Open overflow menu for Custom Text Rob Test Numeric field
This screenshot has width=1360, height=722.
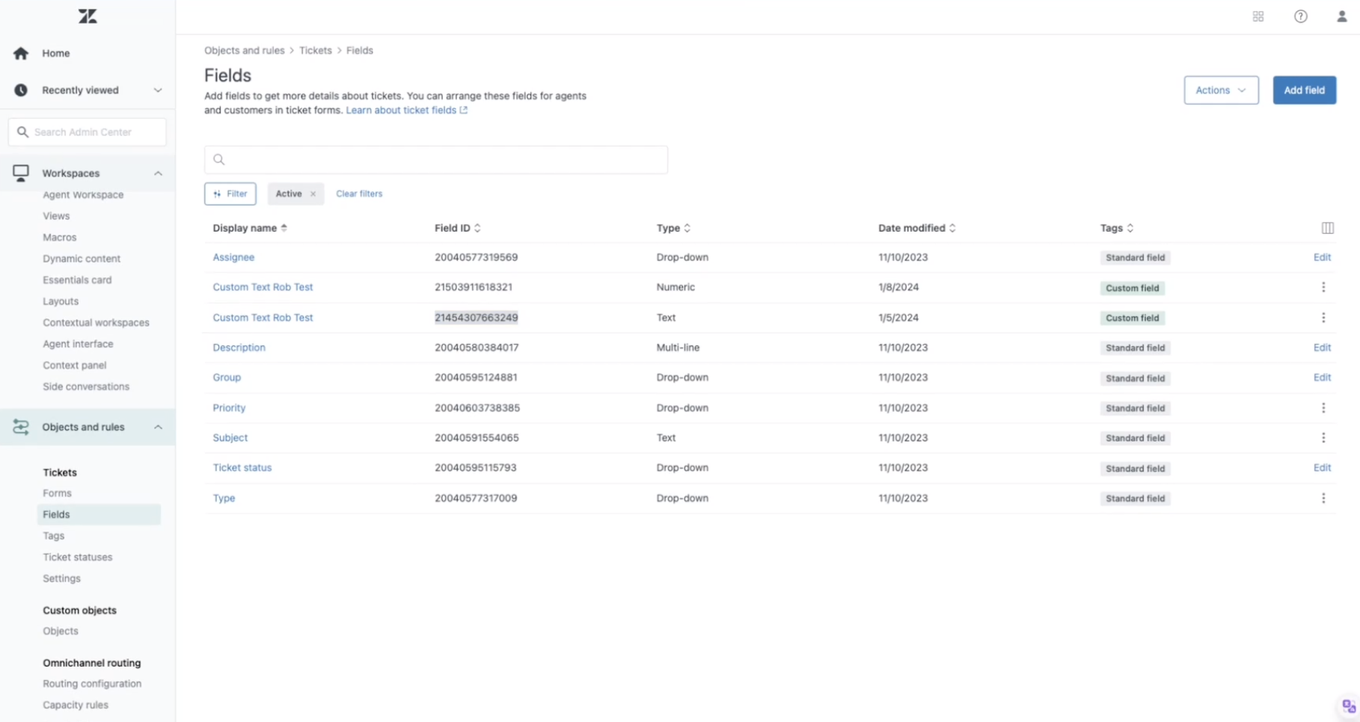(x=1323, y=287)
